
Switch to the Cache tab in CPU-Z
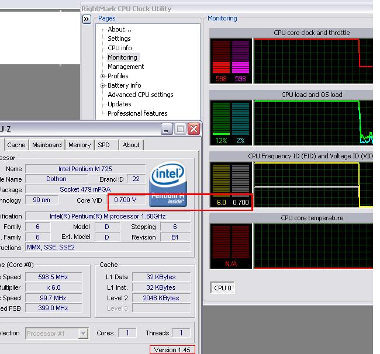coord(16,145)
